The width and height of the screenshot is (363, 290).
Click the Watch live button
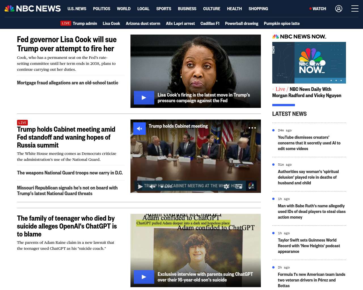[318, 9]
